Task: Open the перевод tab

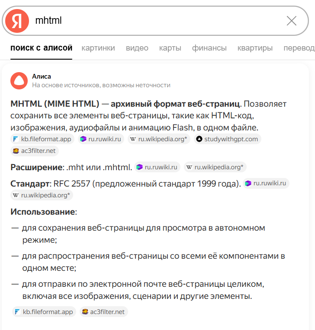Action: [299, 48]
